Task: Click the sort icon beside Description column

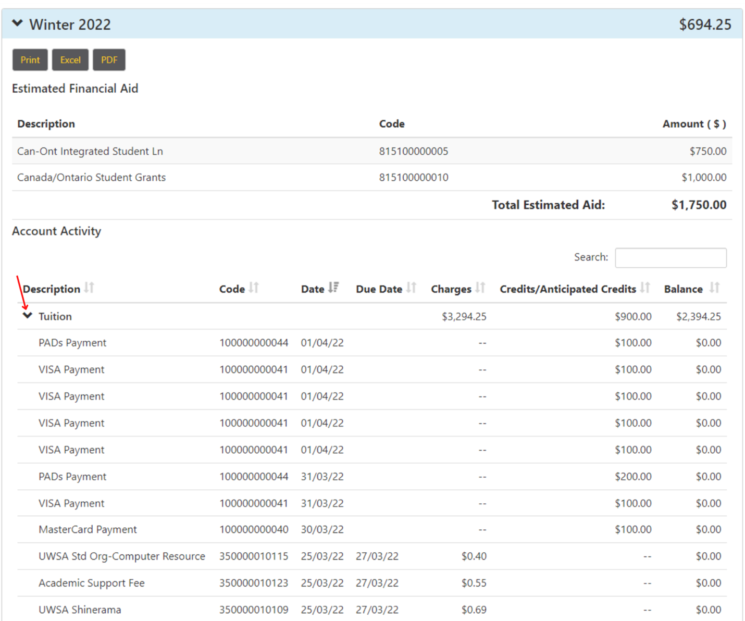Action: 89,287
